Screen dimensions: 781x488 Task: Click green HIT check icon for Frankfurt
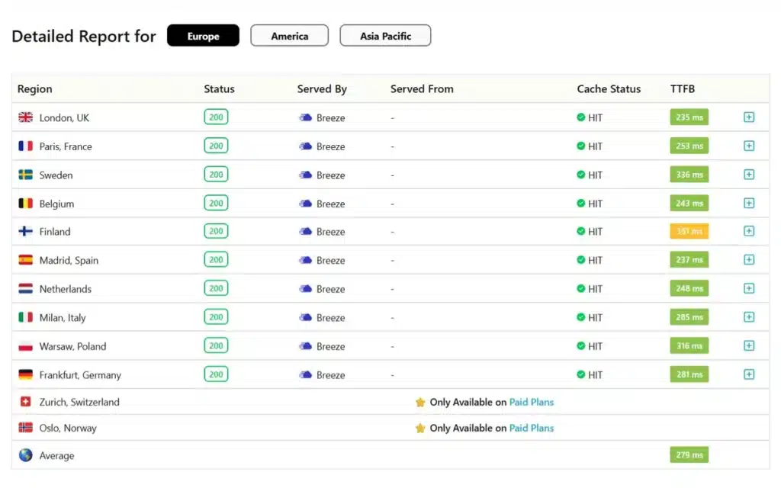(580, 374)
